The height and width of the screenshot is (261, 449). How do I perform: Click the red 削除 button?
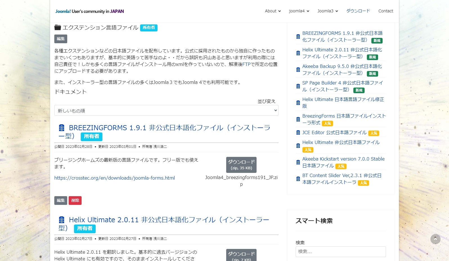75,200
